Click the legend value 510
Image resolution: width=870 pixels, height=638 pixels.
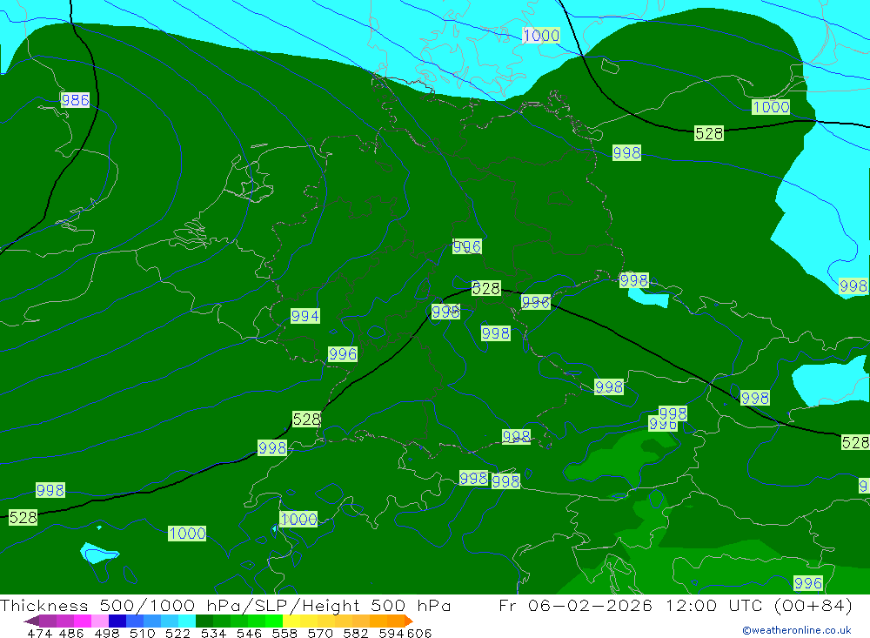[x=142, y=633]
